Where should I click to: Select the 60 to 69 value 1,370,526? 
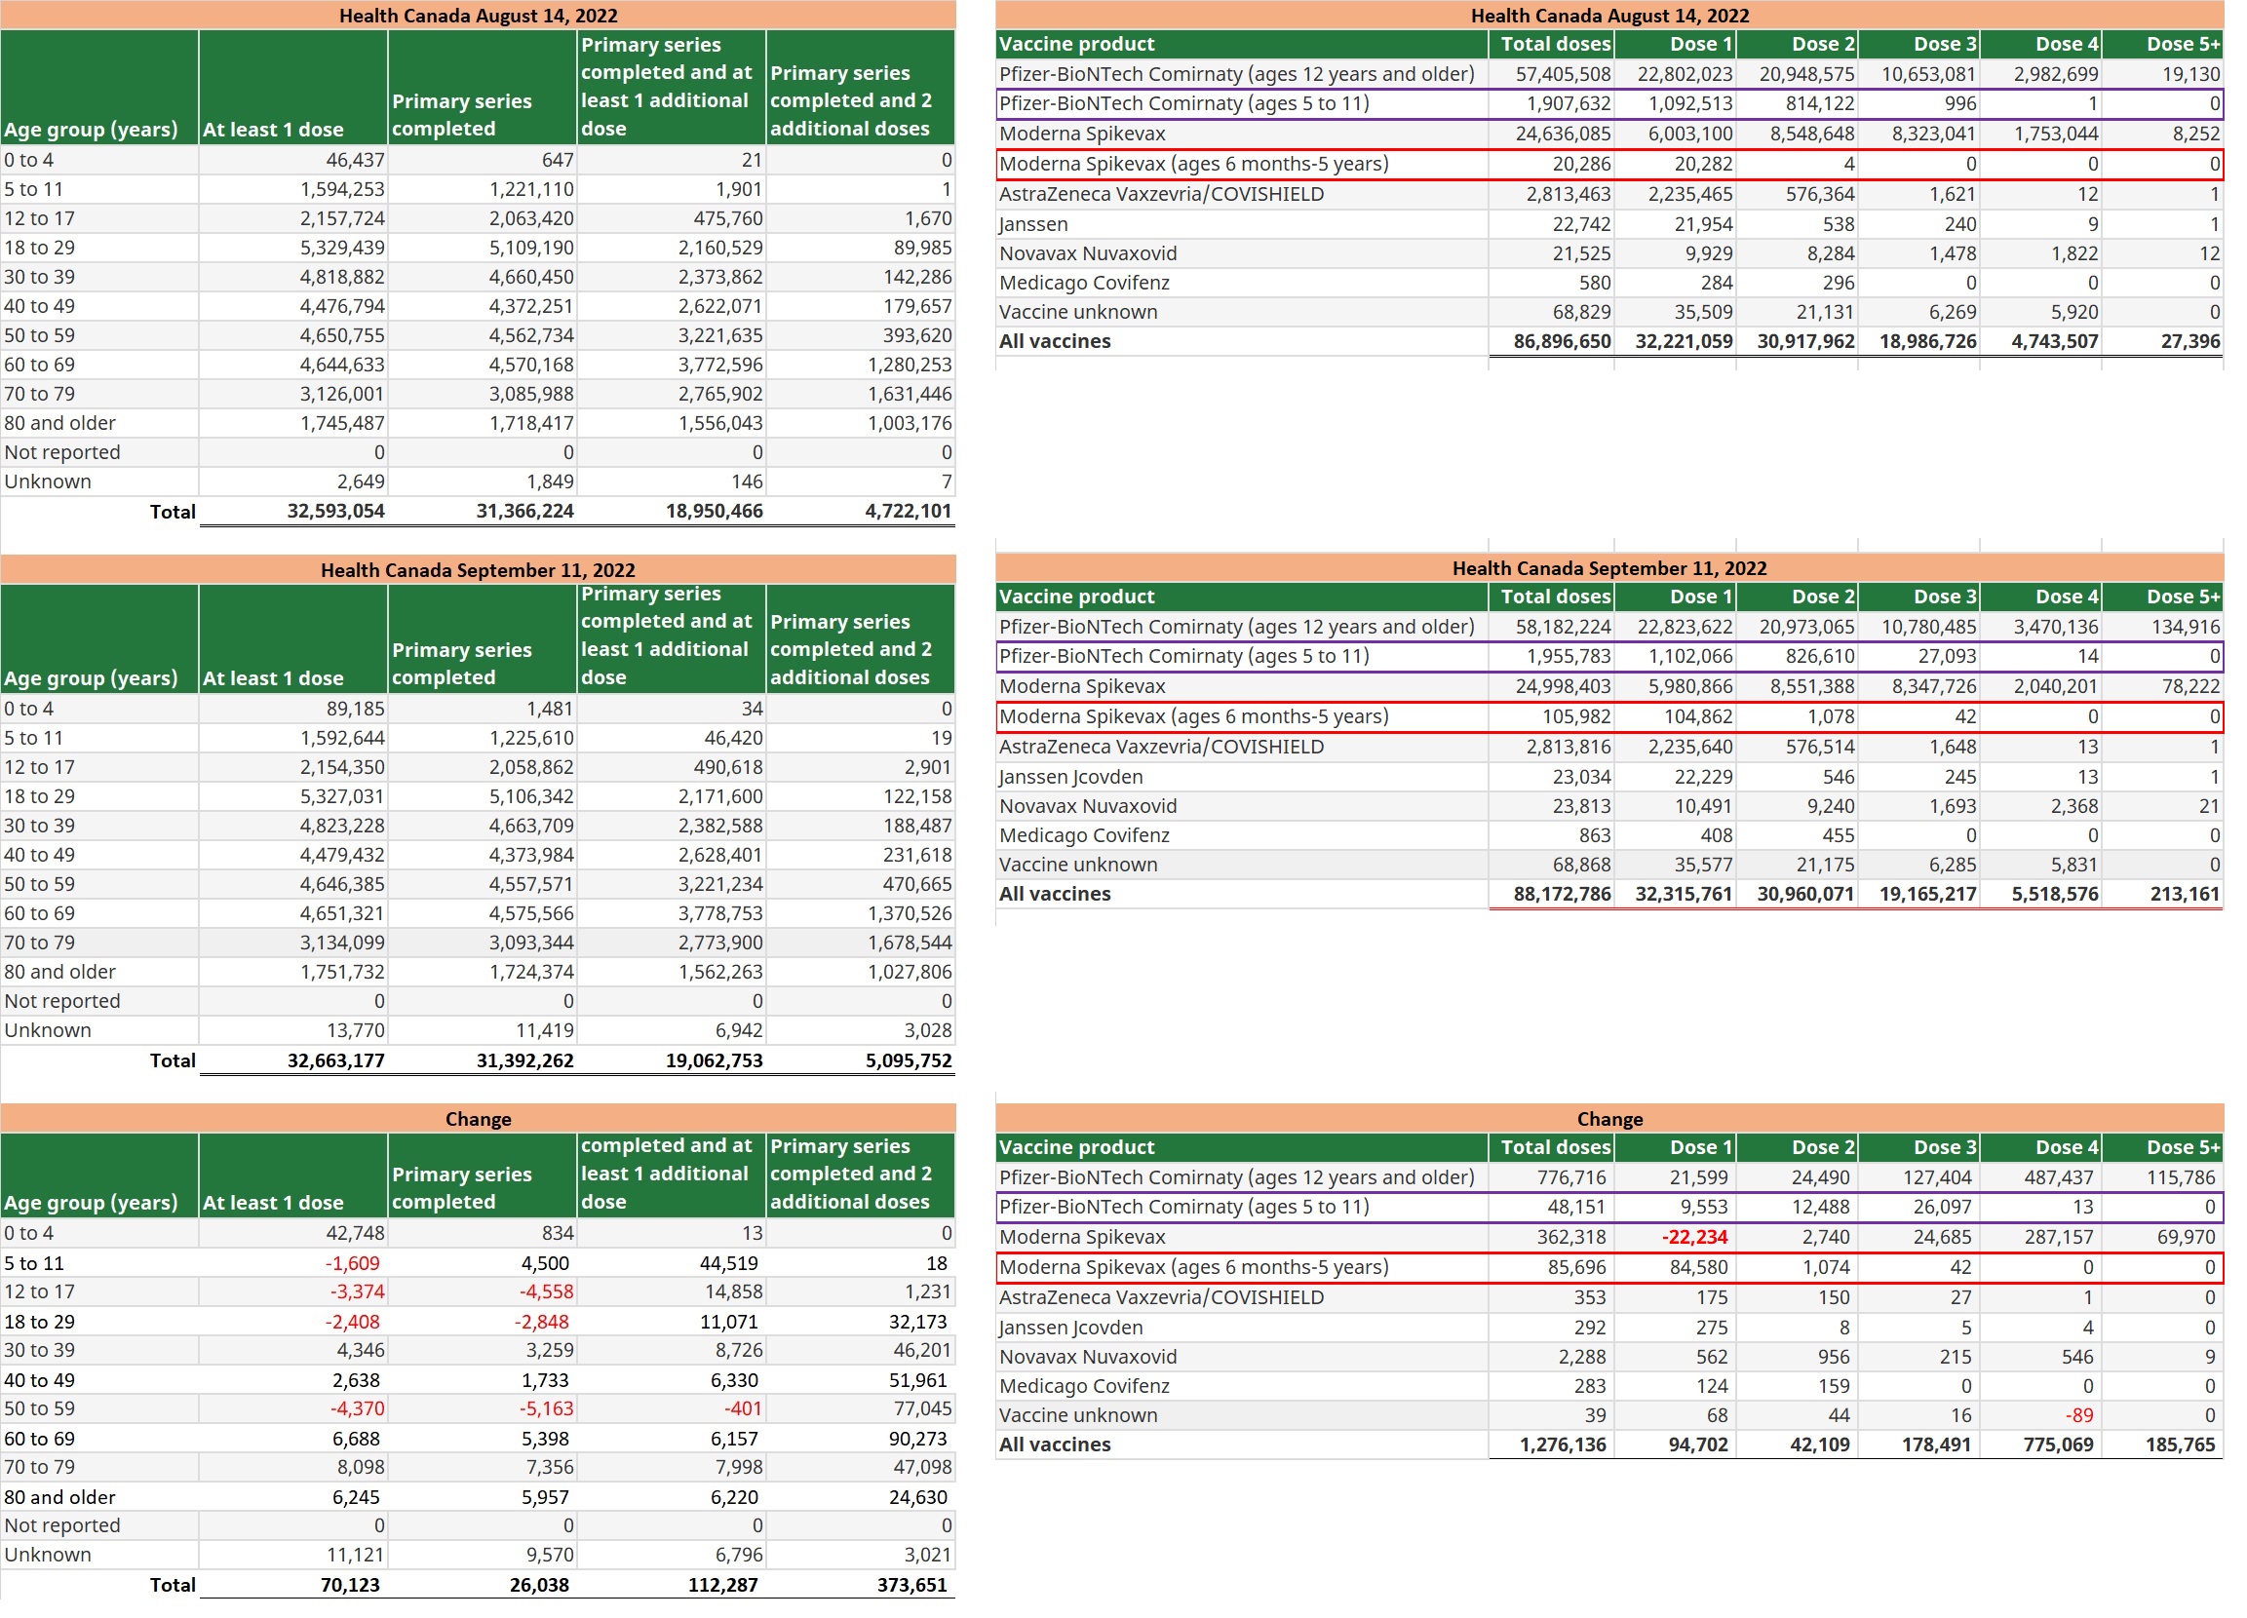[x=861, y=913]
